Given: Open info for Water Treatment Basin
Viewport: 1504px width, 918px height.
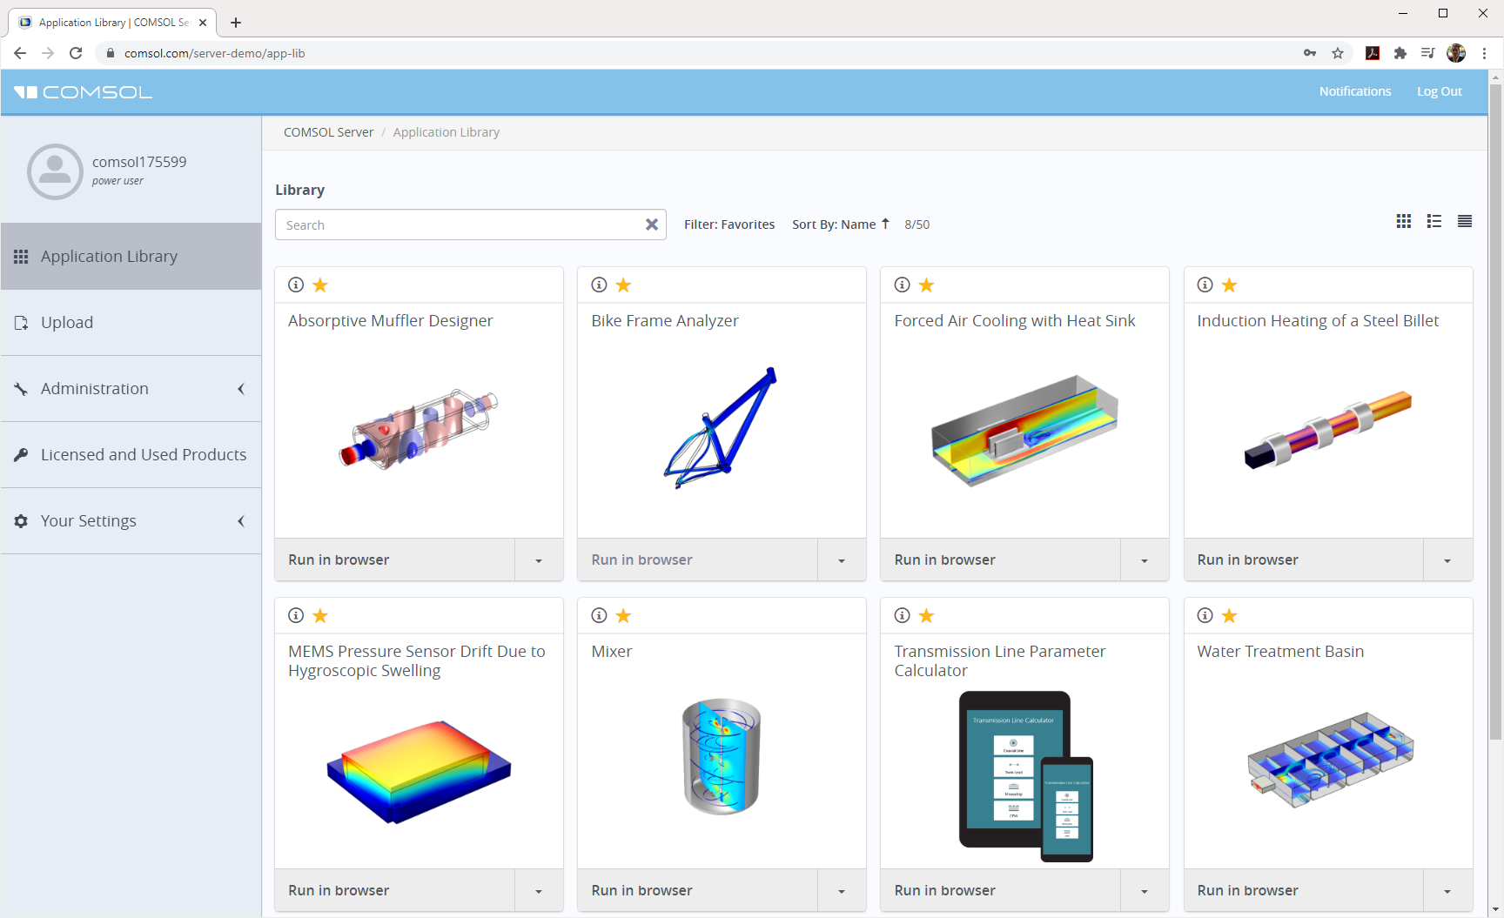Looking at the screenshot, I should click(x=1205, y=615).
